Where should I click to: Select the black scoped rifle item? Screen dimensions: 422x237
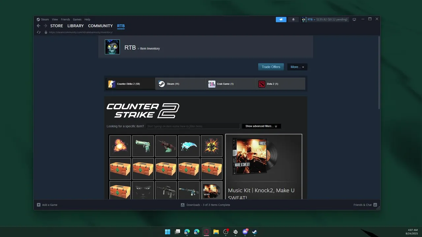(x=166, y=190)
